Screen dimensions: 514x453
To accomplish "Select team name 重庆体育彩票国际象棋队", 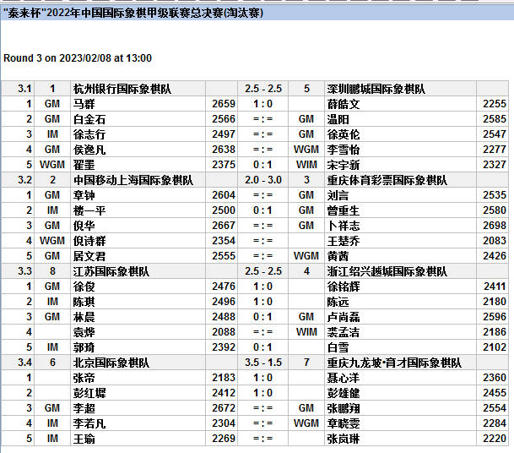I will 387,180.
